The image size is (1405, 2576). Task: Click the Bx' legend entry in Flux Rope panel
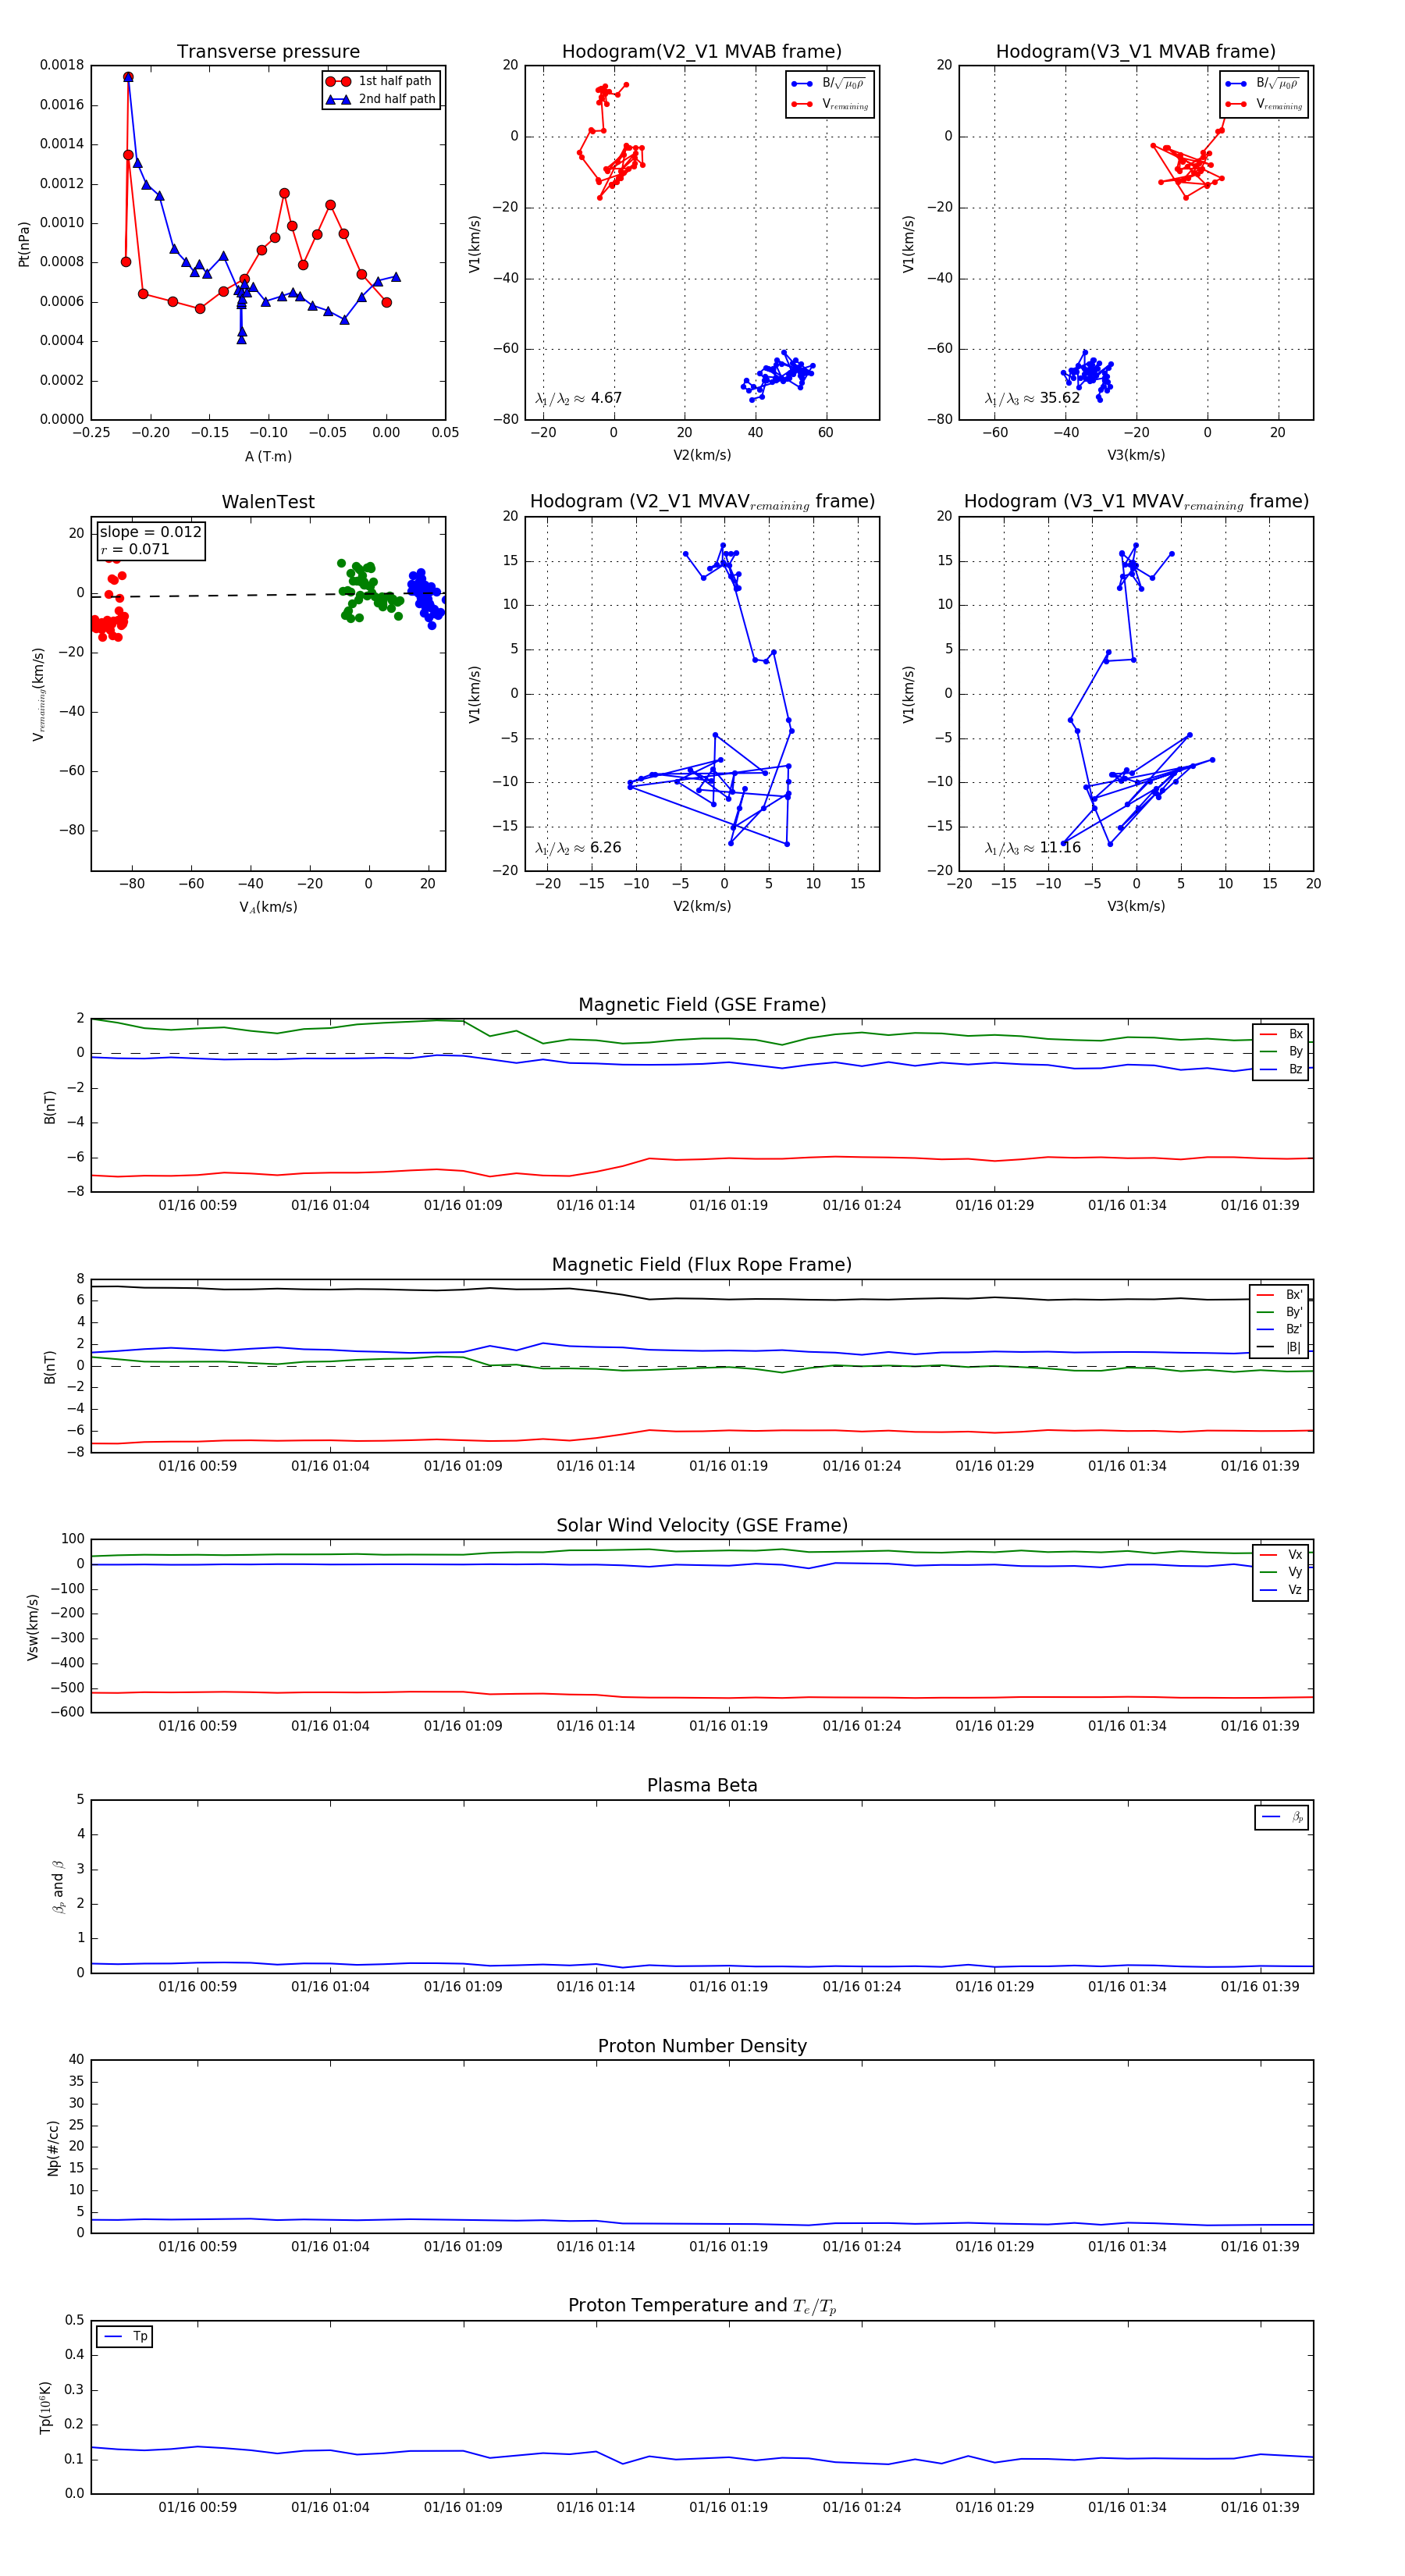1279,1294
